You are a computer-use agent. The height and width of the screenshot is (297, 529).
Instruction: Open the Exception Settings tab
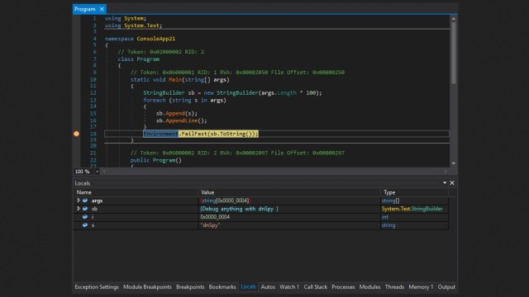(x=97, y=287)
